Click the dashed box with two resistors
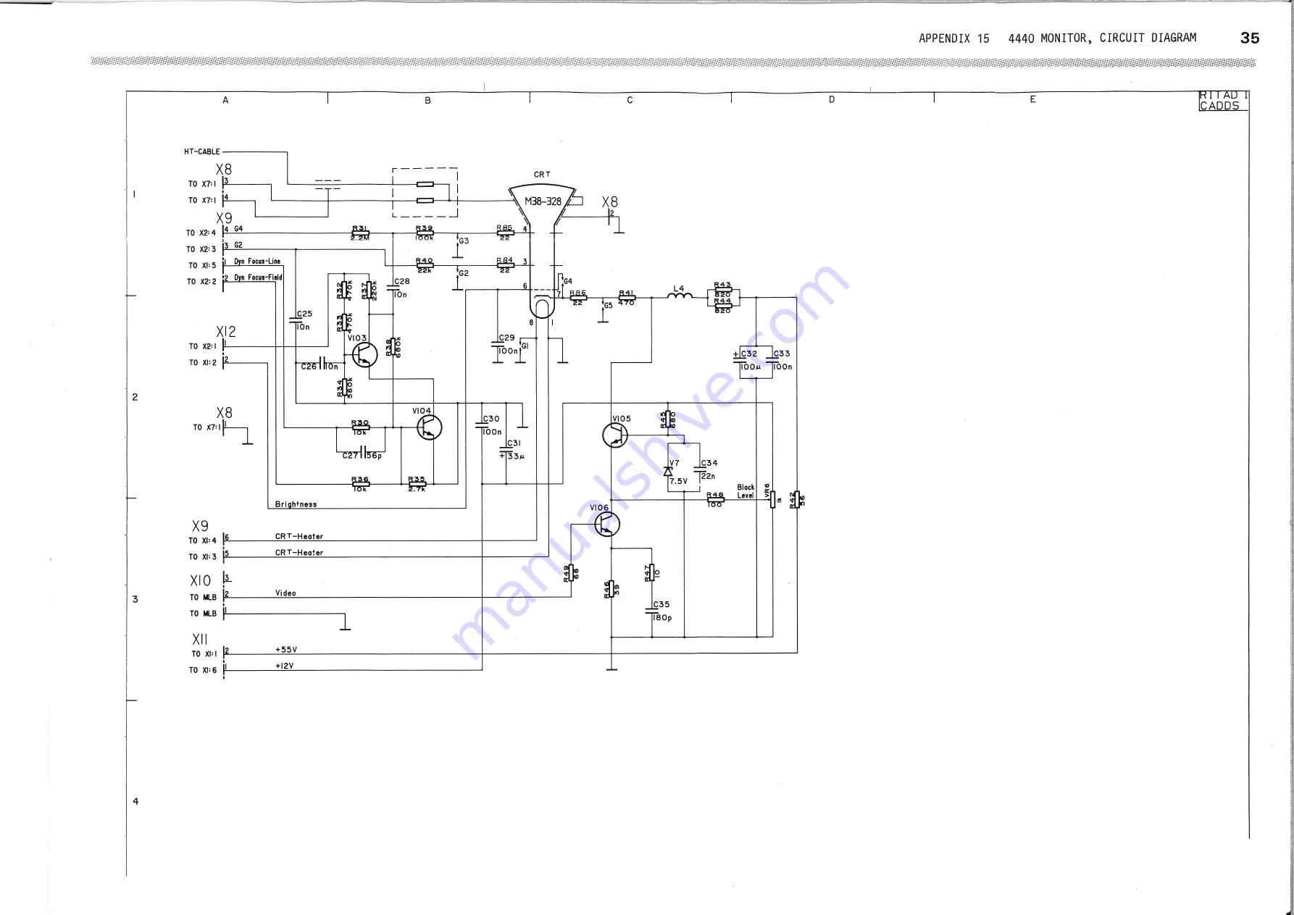 pyautogui.click(x=425, y=193)
